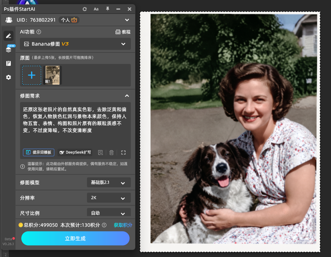Click the save prompt note icon

(x=101, y=153)
